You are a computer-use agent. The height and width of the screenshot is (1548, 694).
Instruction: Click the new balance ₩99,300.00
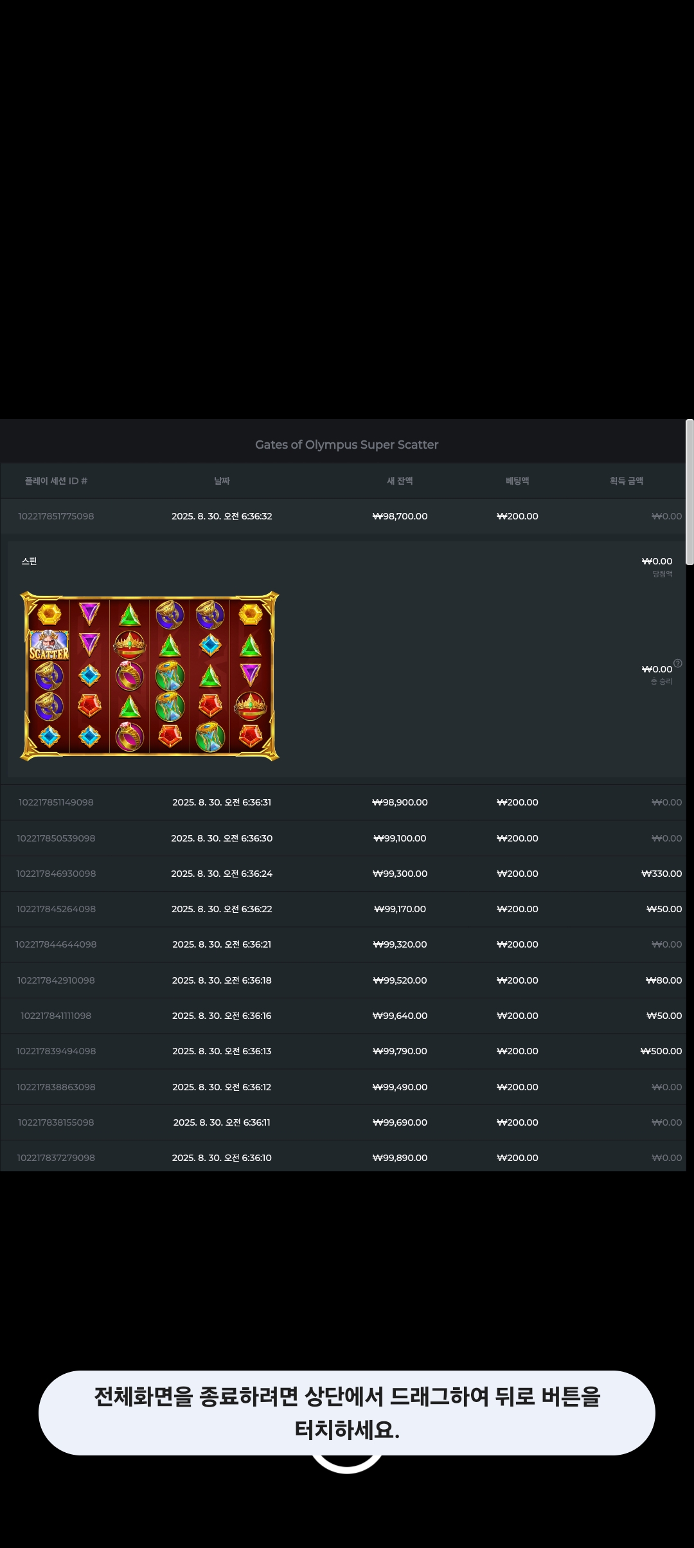coord(400,874)
